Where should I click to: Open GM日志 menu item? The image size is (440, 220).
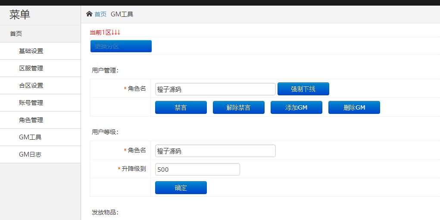pos(30,154)
